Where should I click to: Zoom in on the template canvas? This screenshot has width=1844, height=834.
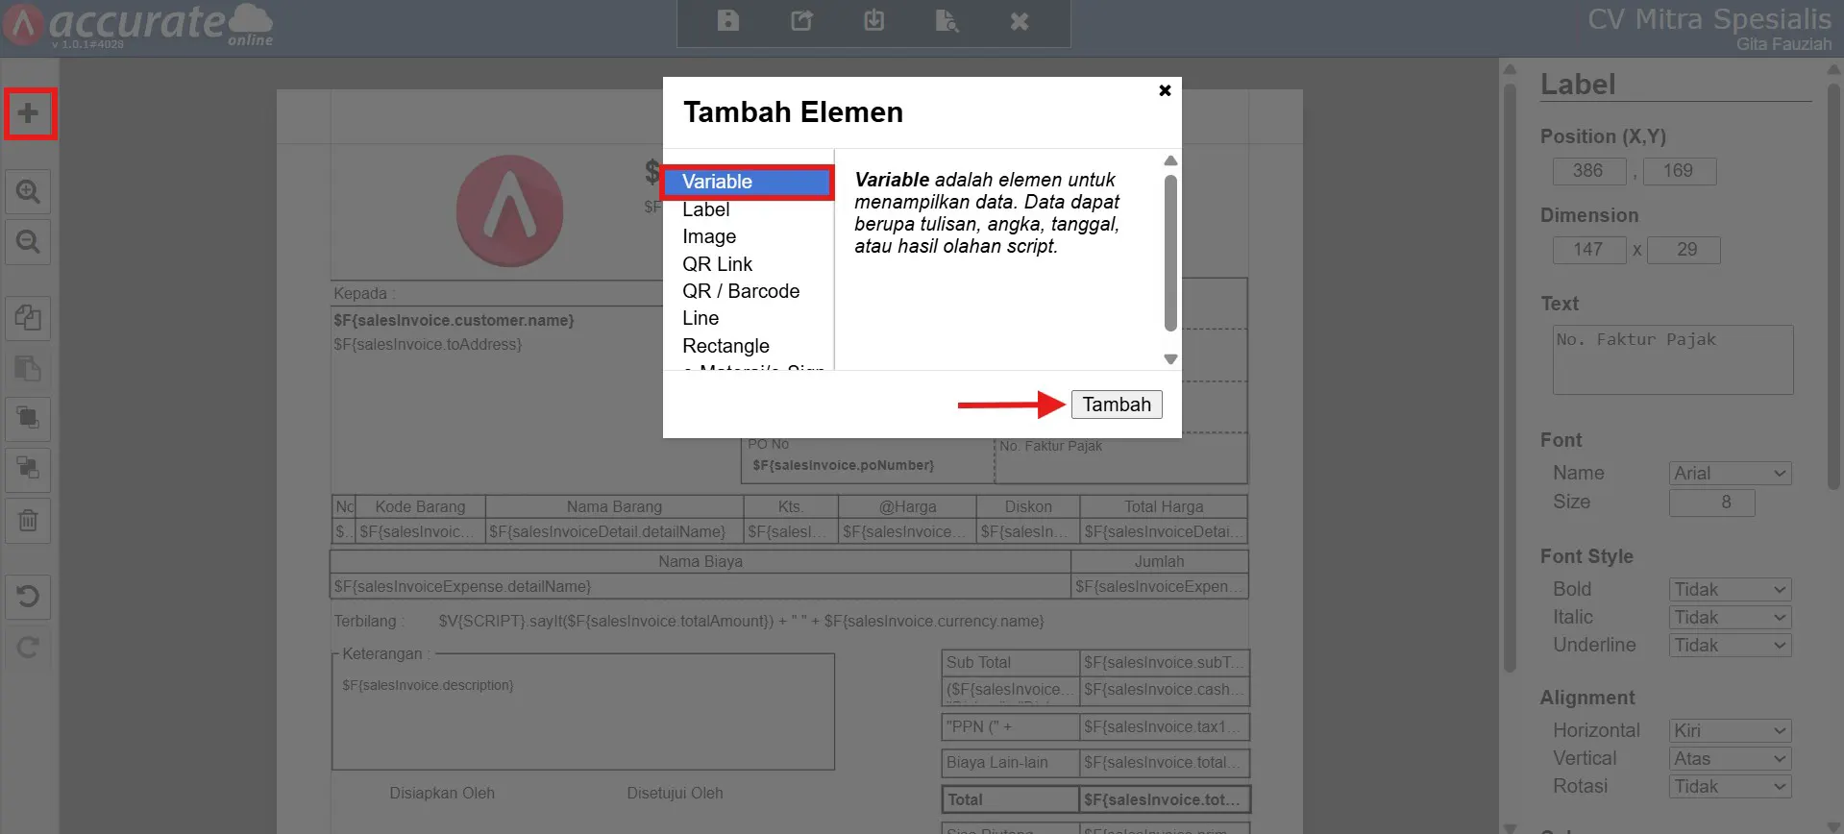click(28, 192)
